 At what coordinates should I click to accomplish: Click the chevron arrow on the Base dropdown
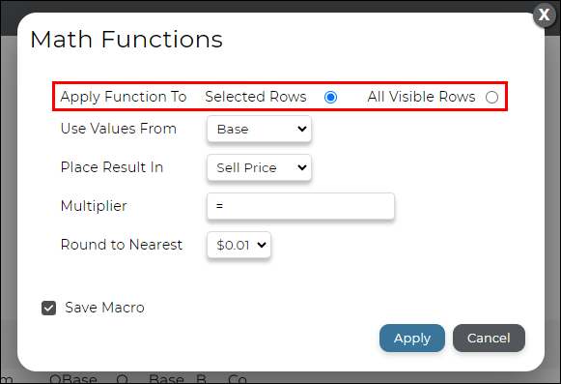[x=302, y=129]
